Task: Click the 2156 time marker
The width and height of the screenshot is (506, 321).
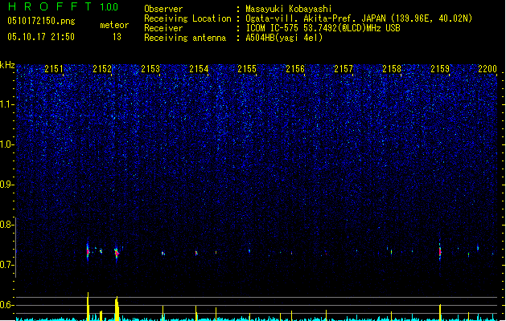Action: [x=295, y=68]
